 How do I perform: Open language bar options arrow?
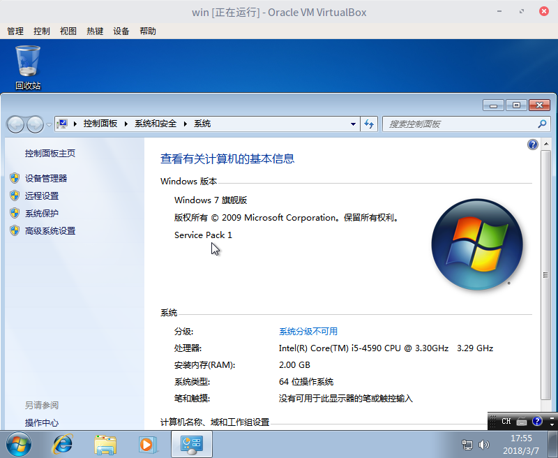(552, 425)
